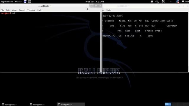Click the chat bubble icon beside root

click(183, 1)
